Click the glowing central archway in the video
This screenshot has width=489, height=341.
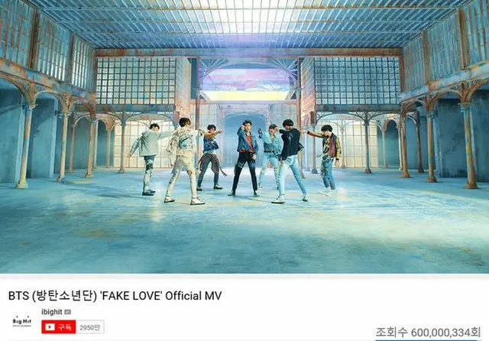[x=246, y=83]
